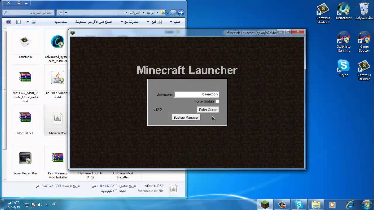Toggle the Explorer preview pane icon
Screen dimensions: 374x210
click(18, 22)
